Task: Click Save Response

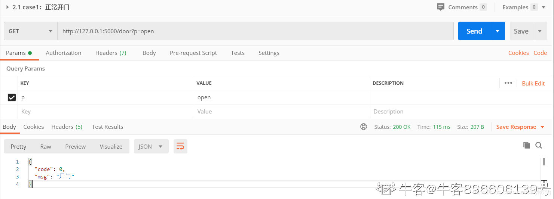Action: 516,127
